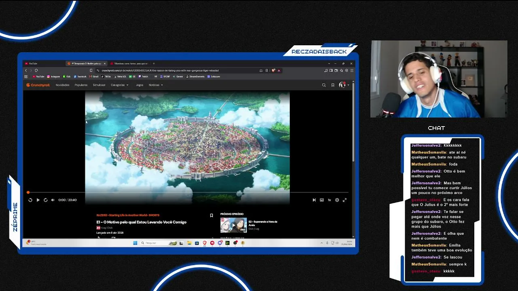This screenshot has height=291, width=518.
Task: Mute the video player volume
Action: click(53, 200)
